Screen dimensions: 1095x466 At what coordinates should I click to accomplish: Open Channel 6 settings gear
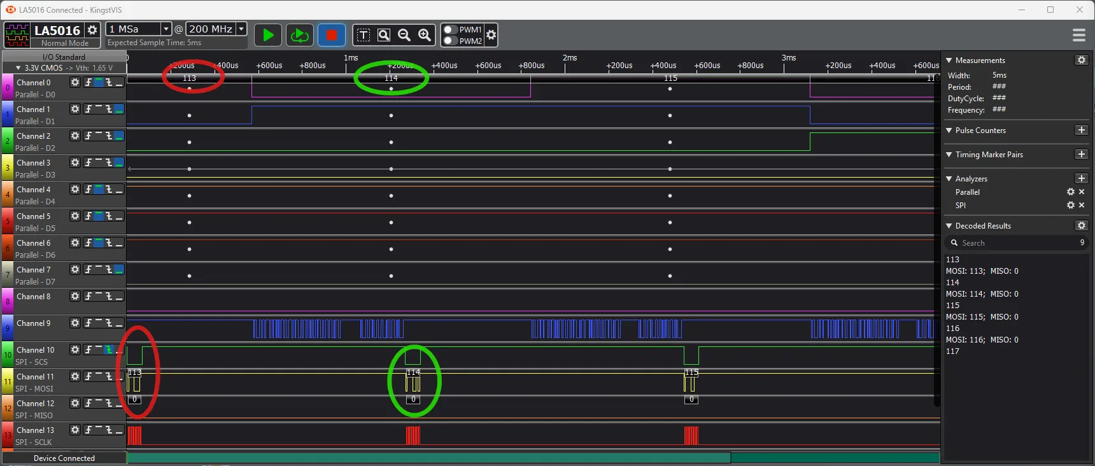tap(75, 243)
